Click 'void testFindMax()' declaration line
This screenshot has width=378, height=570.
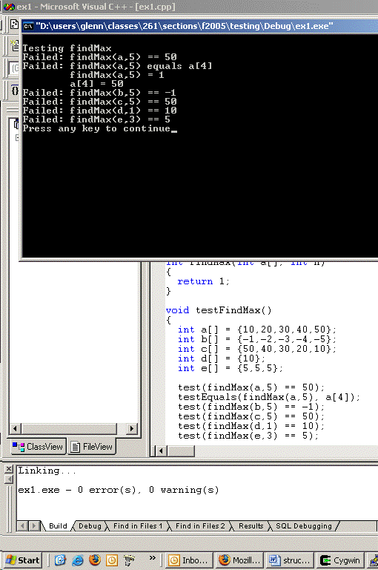pos(219,310)
